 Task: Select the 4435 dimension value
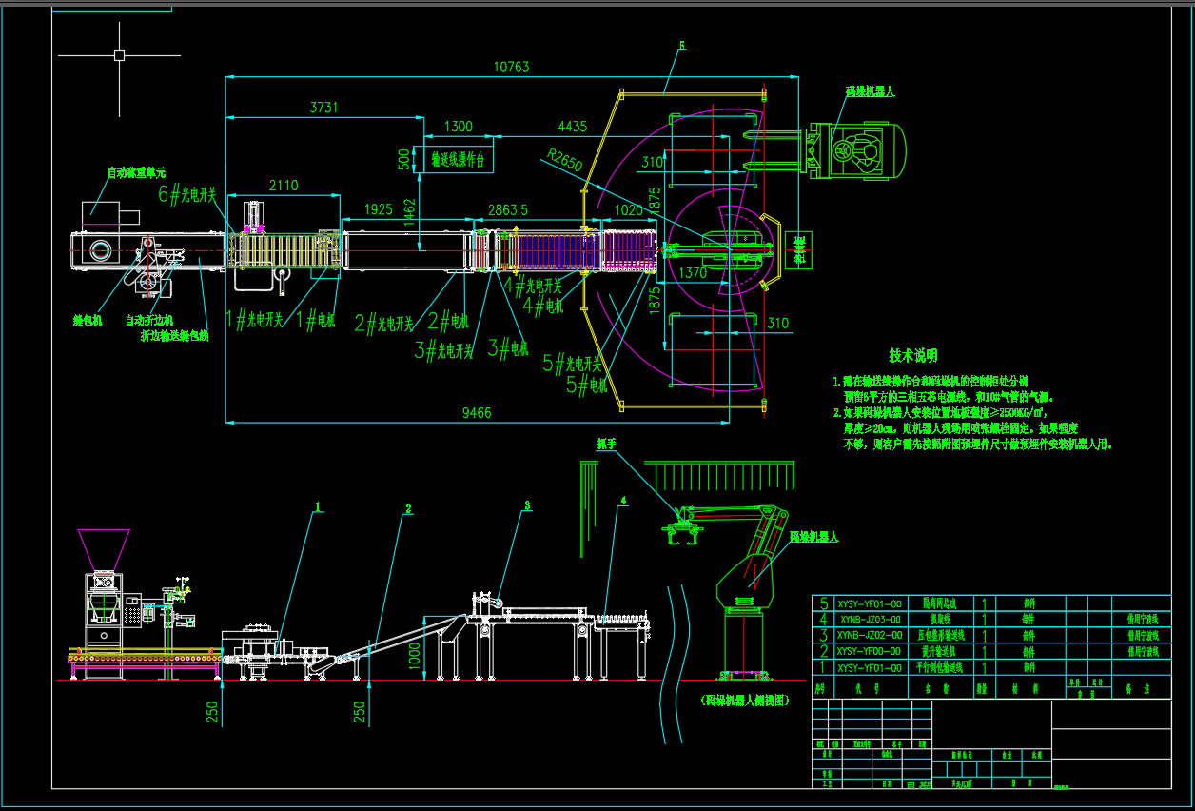(x=573, y=127)
